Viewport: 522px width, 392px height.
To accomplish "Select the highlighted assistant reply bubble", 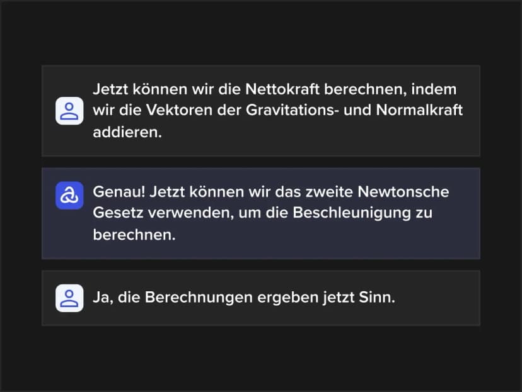I will [x=260, y=213].
